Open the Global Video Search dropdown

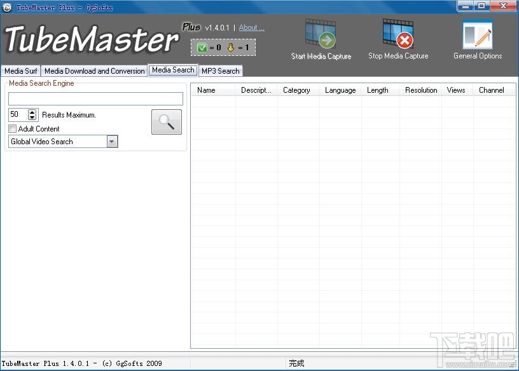(112, 142)
